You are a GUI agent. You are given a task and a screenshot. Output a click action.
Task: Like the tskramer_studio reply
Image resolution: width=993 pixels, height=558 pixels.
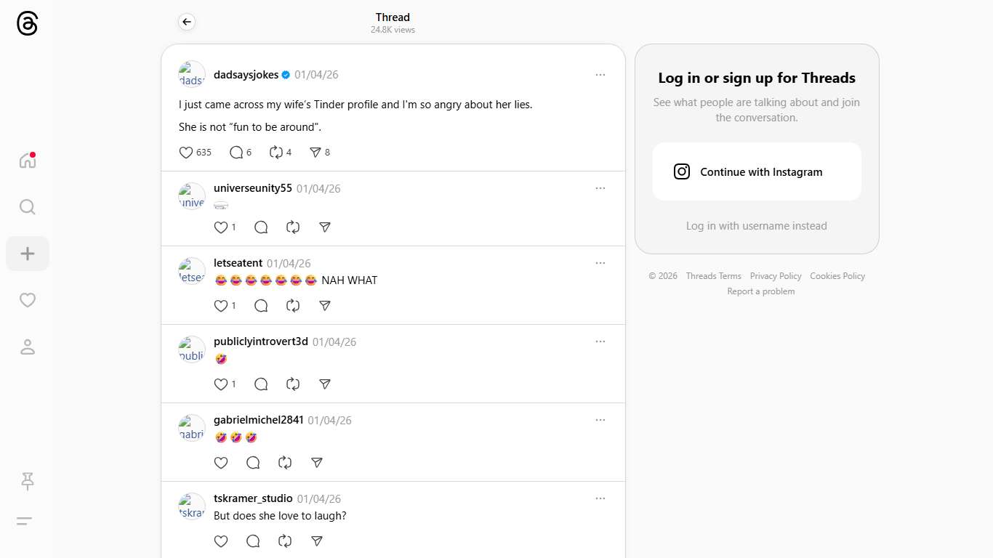tap(221, 541)
